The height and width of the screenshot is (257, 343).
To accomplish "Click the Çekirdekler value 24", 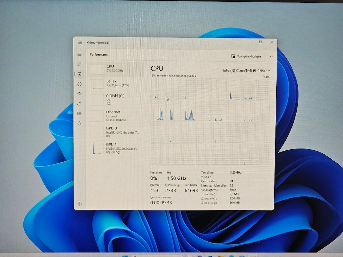I will tap(231, 181).
